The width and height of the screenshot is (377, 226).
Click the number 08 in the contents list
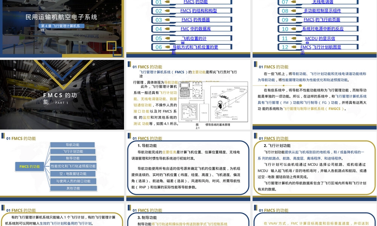[285, 11]
